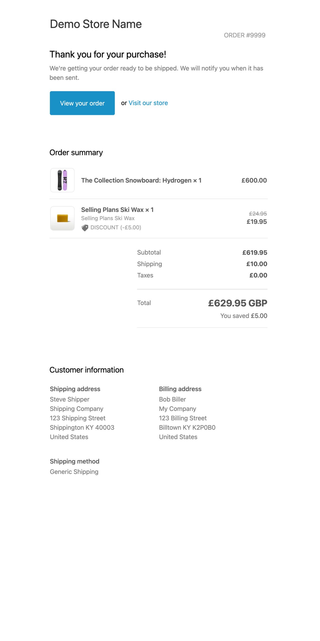Click the Bob Biller name
The height and width of the screenshot is (641, 320).
tap(172, 399)
